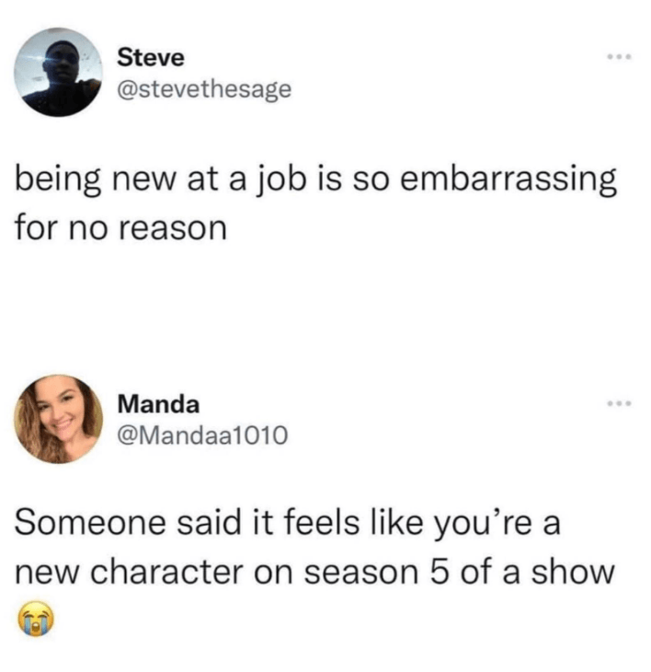
Task: Click the word 'job' in Steve's tweet
Action: 281,181
